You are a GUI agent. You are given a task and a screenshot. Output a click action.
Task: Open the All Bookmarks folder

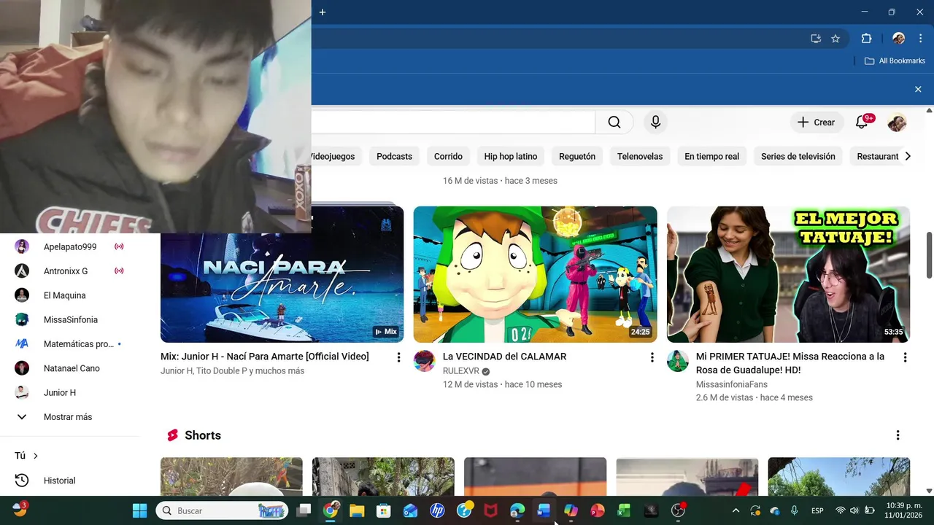(895, 61)
